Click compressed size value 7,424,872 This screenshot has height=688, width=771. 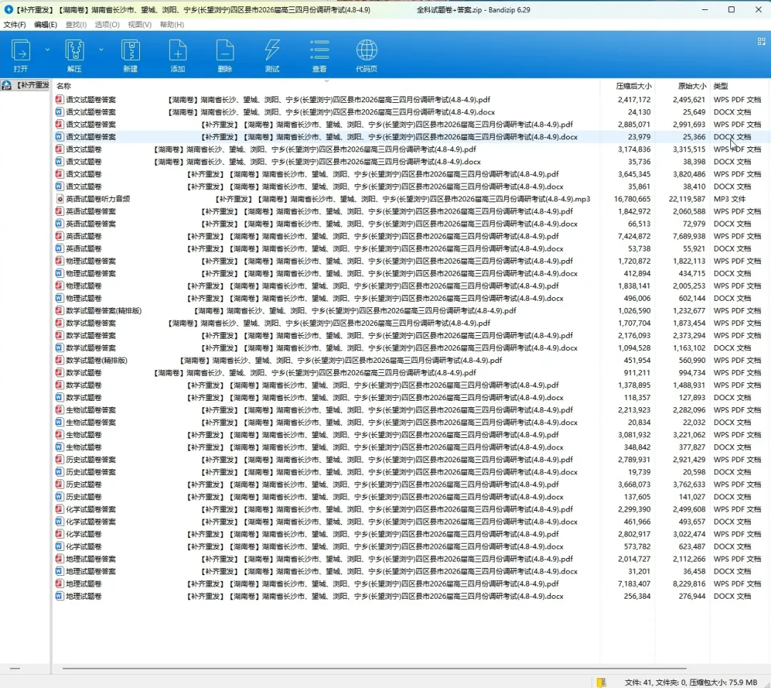pyautogui.click(x=635, y=236)
